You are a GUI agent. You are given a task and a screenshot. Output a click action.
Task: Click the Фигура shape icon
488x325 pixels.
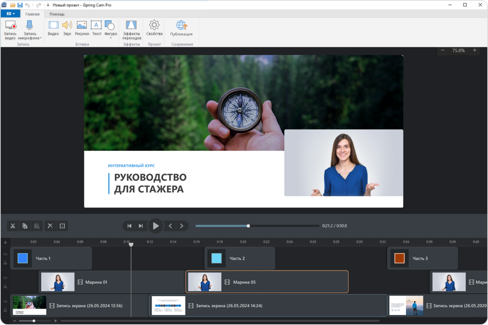point(110,25)
